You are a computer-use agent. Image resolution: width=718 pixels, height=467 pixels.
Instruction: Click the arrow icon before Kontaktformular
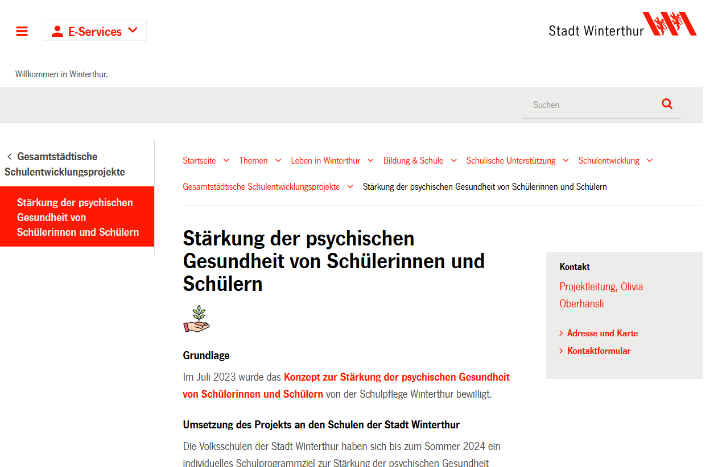[x=561, y=351]
